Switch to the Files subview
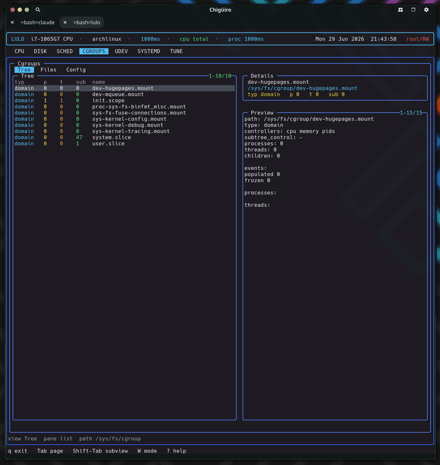 pyautogui.click(x=49, y=70)
